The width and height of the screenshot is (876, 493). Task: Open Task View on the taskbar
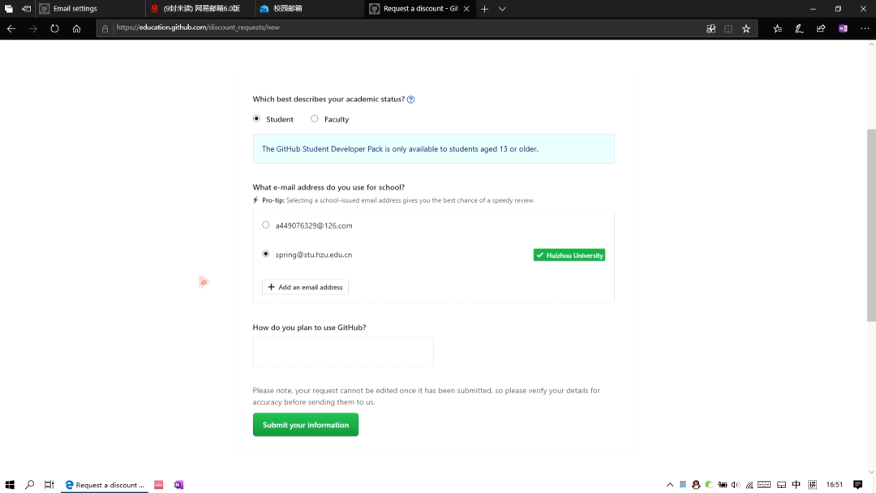click(x=49, y=485)
